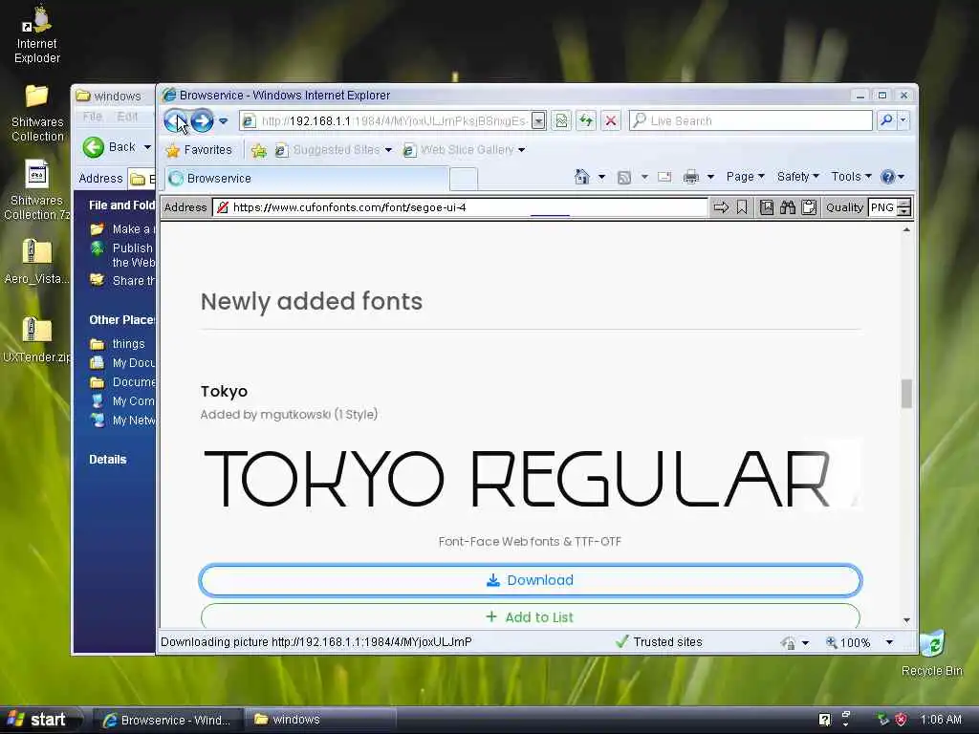Click the Trusted sites status indicator

(659, 641)
